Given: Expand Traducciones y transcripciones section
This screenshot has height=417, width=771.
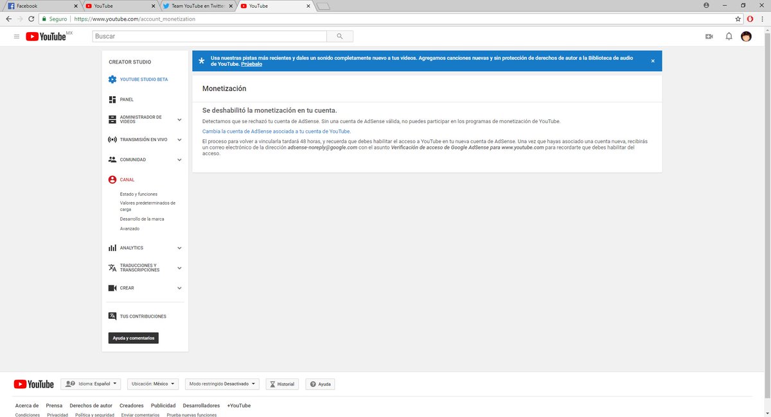Looking at the screenshot, I should coord(179,268).
